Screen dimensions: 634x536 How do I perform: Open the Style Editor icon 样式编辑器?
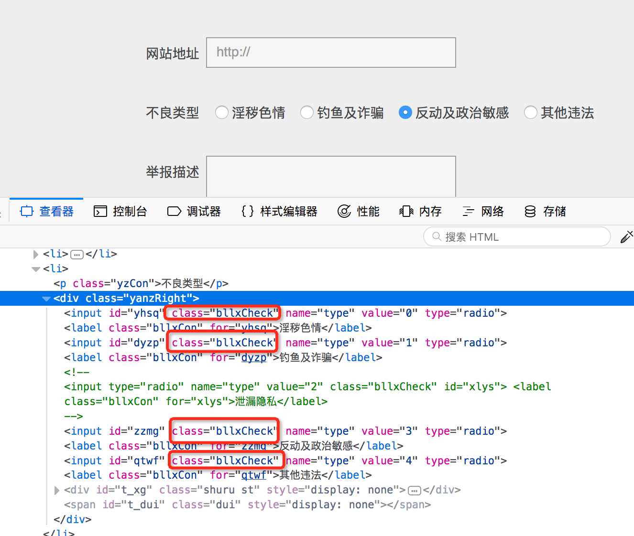click(x=248, y=211)
